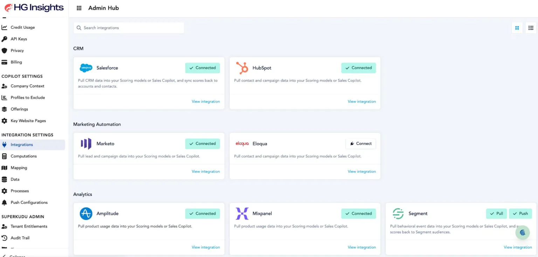Click the Salesforce logo icon
538x257 pixels.
pos(86,68)
